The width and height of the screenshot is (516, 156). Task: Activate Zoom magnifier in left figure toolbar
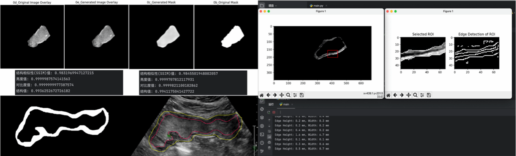pos(288,95)
